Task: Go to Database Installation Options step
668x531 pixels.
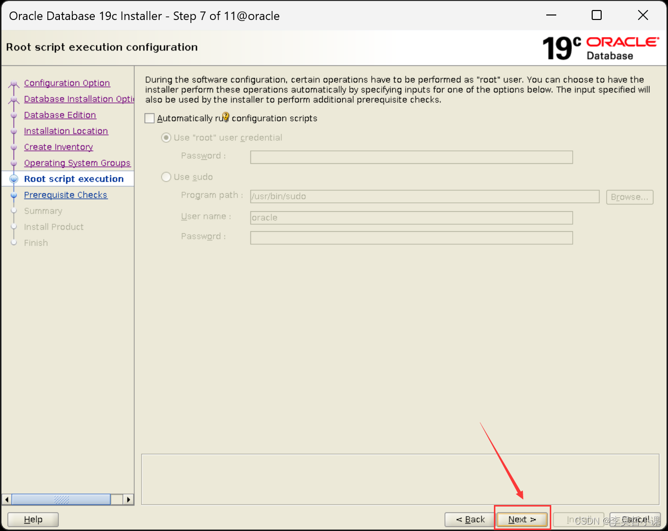Action: (79, 99)
